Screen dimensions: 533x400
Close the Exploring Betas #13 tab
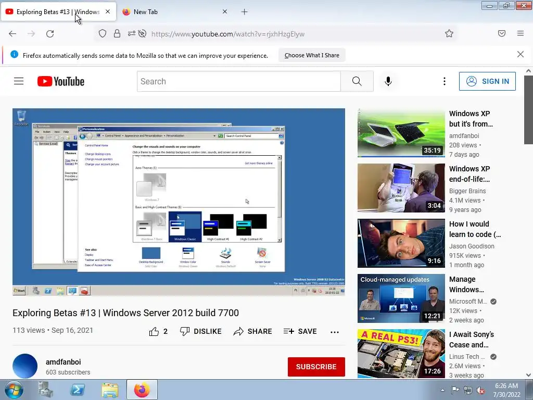[x=108, y=11]
